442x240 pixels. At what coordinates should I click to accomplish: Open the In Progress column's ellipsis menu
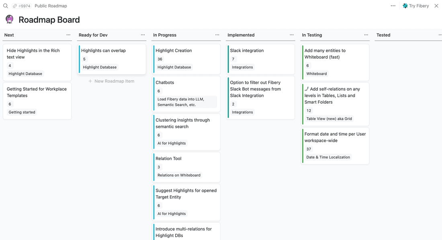pyautogui.click(x=217, y=35)
